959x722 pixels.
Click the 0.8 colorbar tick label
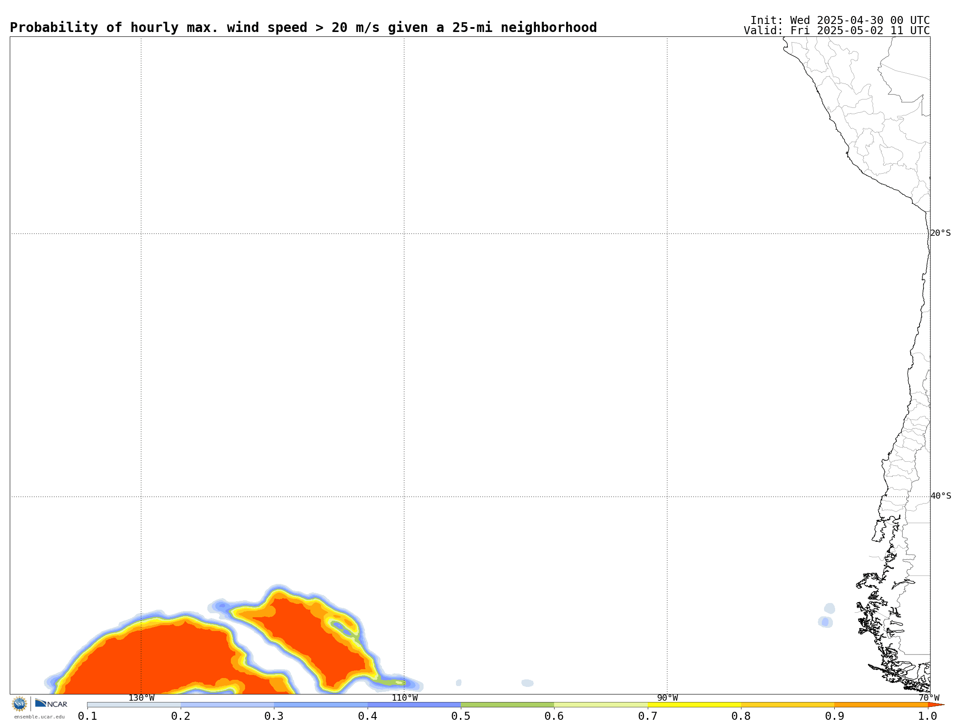[741, 716]
